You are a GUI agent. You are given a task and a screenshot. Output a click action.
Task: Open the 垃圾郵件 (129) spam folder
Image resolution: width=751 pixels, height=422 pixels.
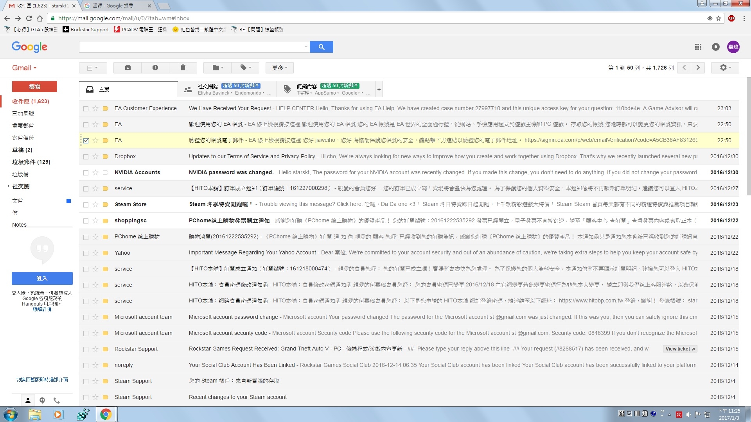point(31,162)
